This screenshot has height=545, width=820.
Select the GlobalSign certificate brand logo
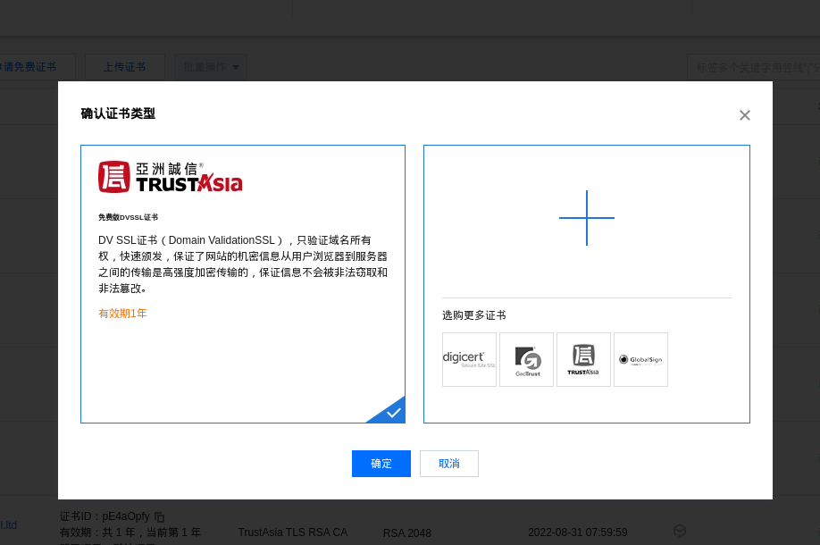[x=640, y=359]
